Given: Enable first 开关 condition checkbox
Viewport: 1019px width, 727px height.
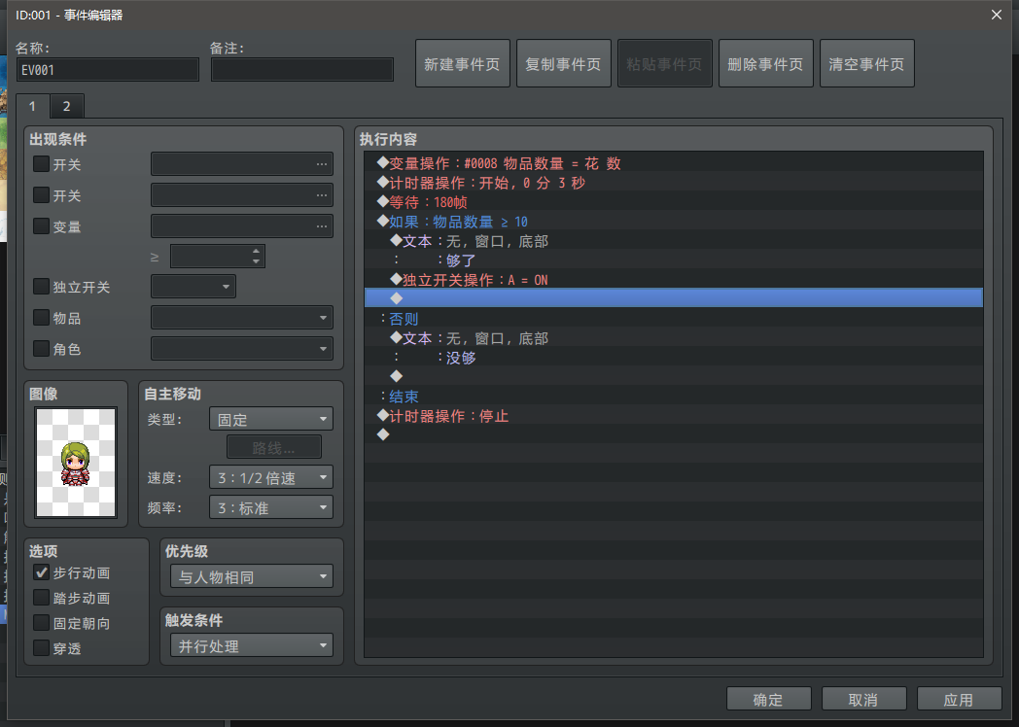Looking at the screenshot, I should 41,163.
